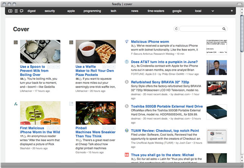Open the 'Malicious iPhone worm' headline
This screenshot has height=168, width=244.
(x=150, y=42)
